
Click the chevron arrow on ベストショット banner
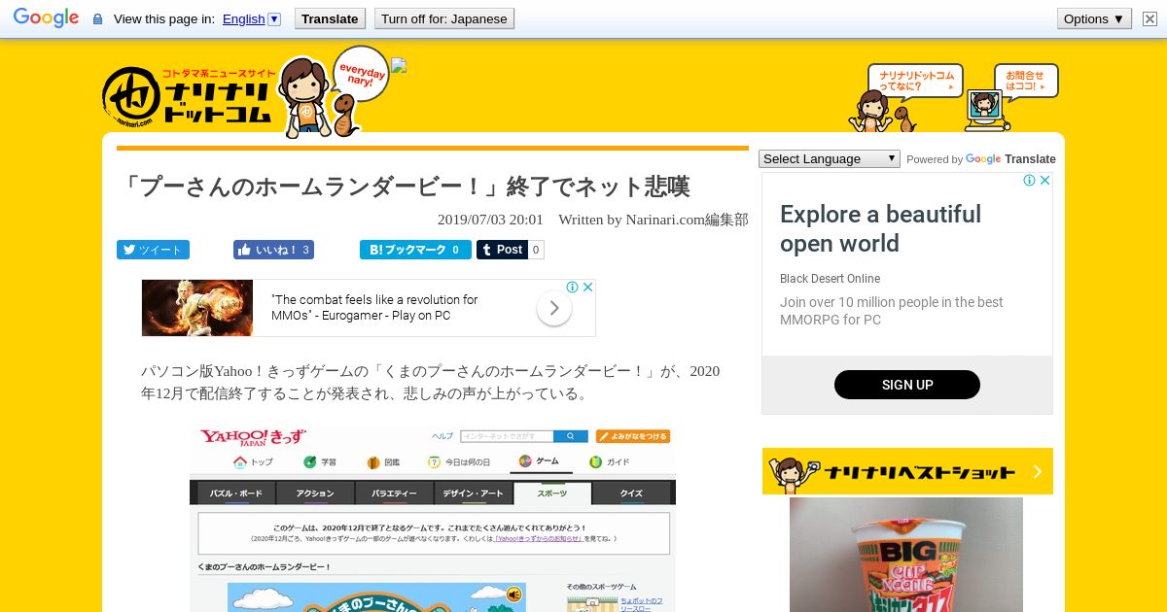1037,471
